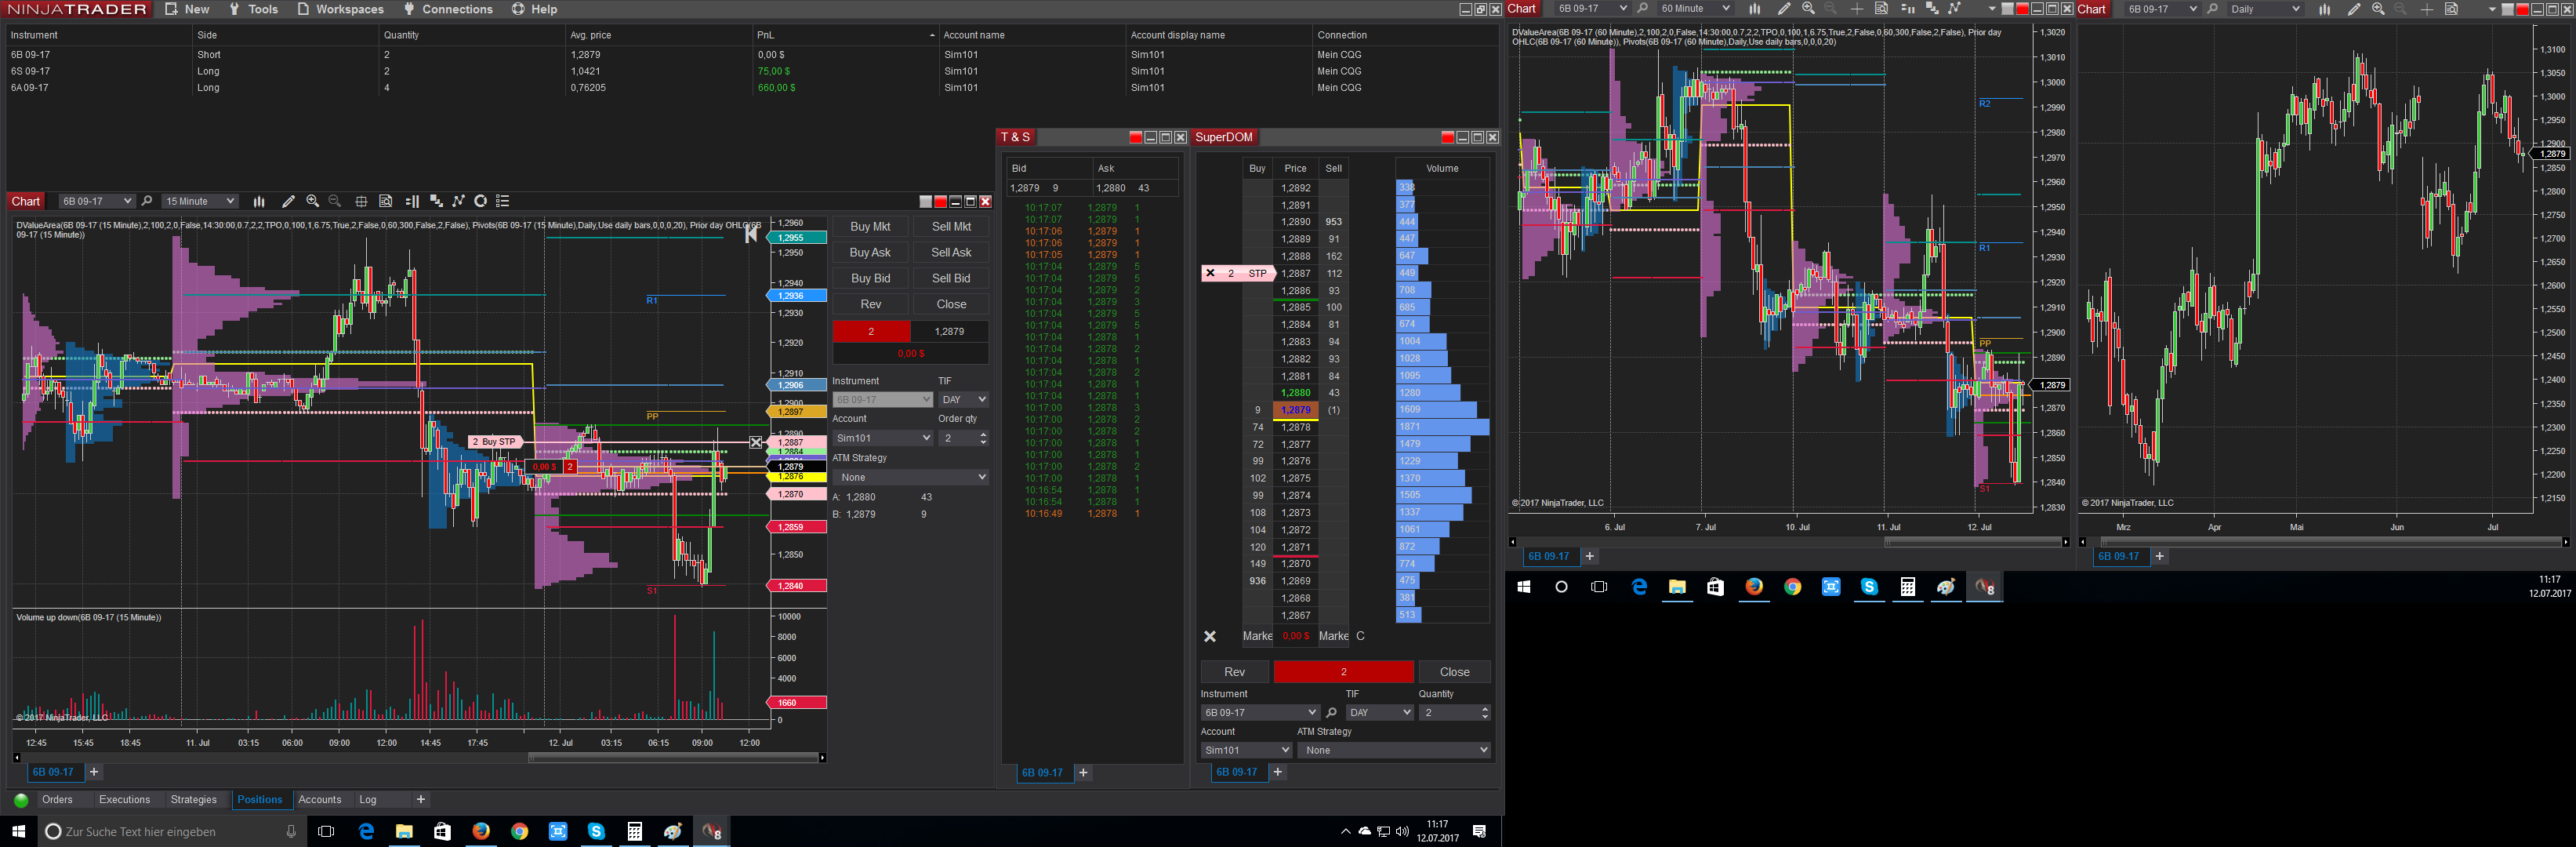The image size is (2576, 847).
Task: Click Sell Ask in Chart Trader
Action: tap(951, 253)
